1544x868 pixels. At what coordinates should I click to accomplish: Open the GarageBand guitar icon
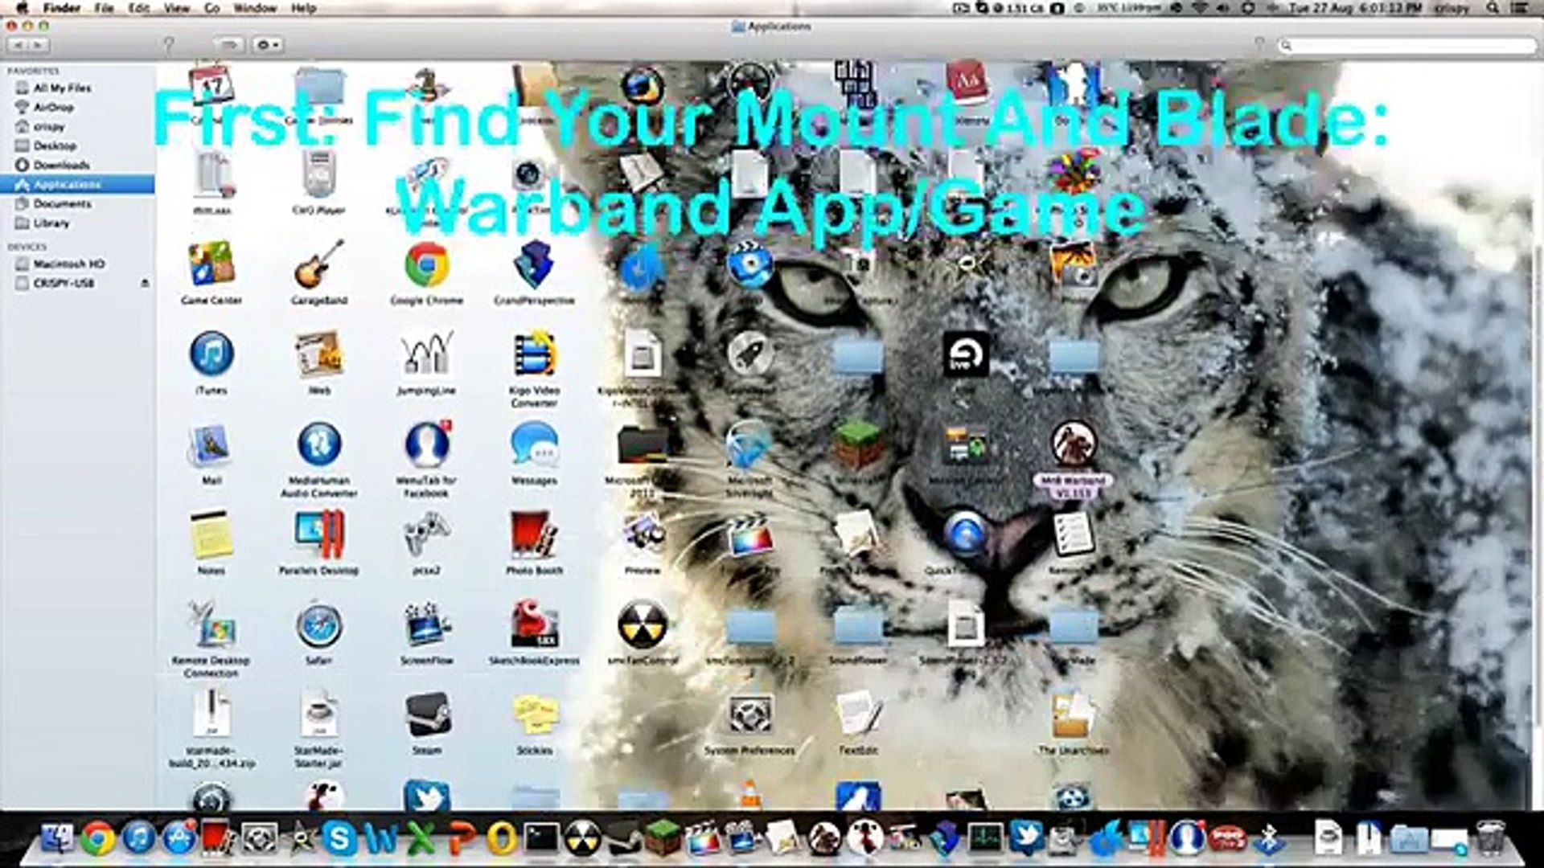coord(318,264)
